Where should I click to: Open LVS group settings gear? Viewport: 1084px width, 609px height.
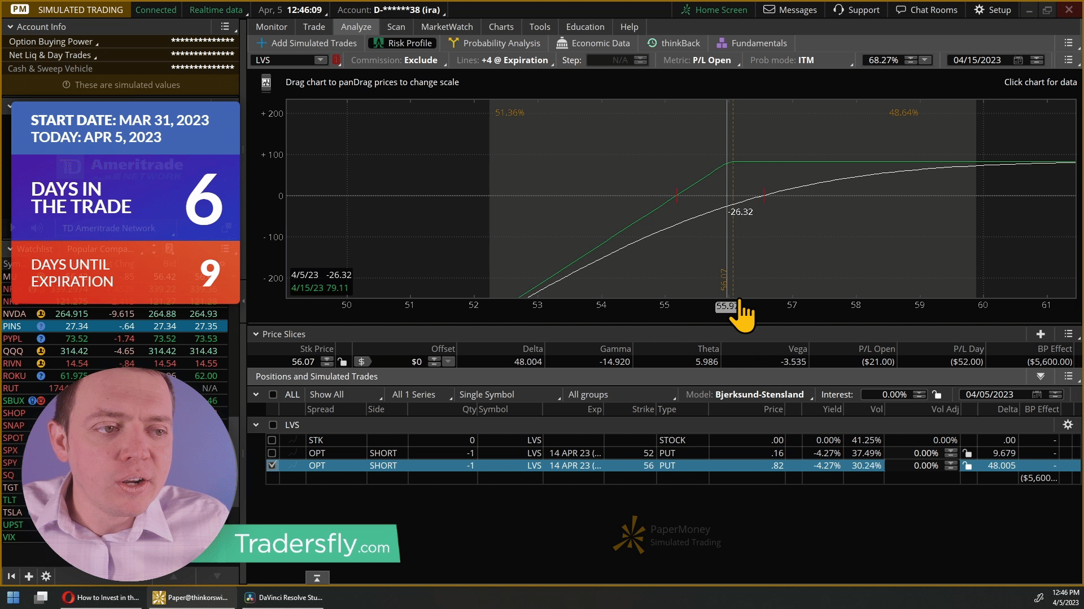pos(1068,425)
